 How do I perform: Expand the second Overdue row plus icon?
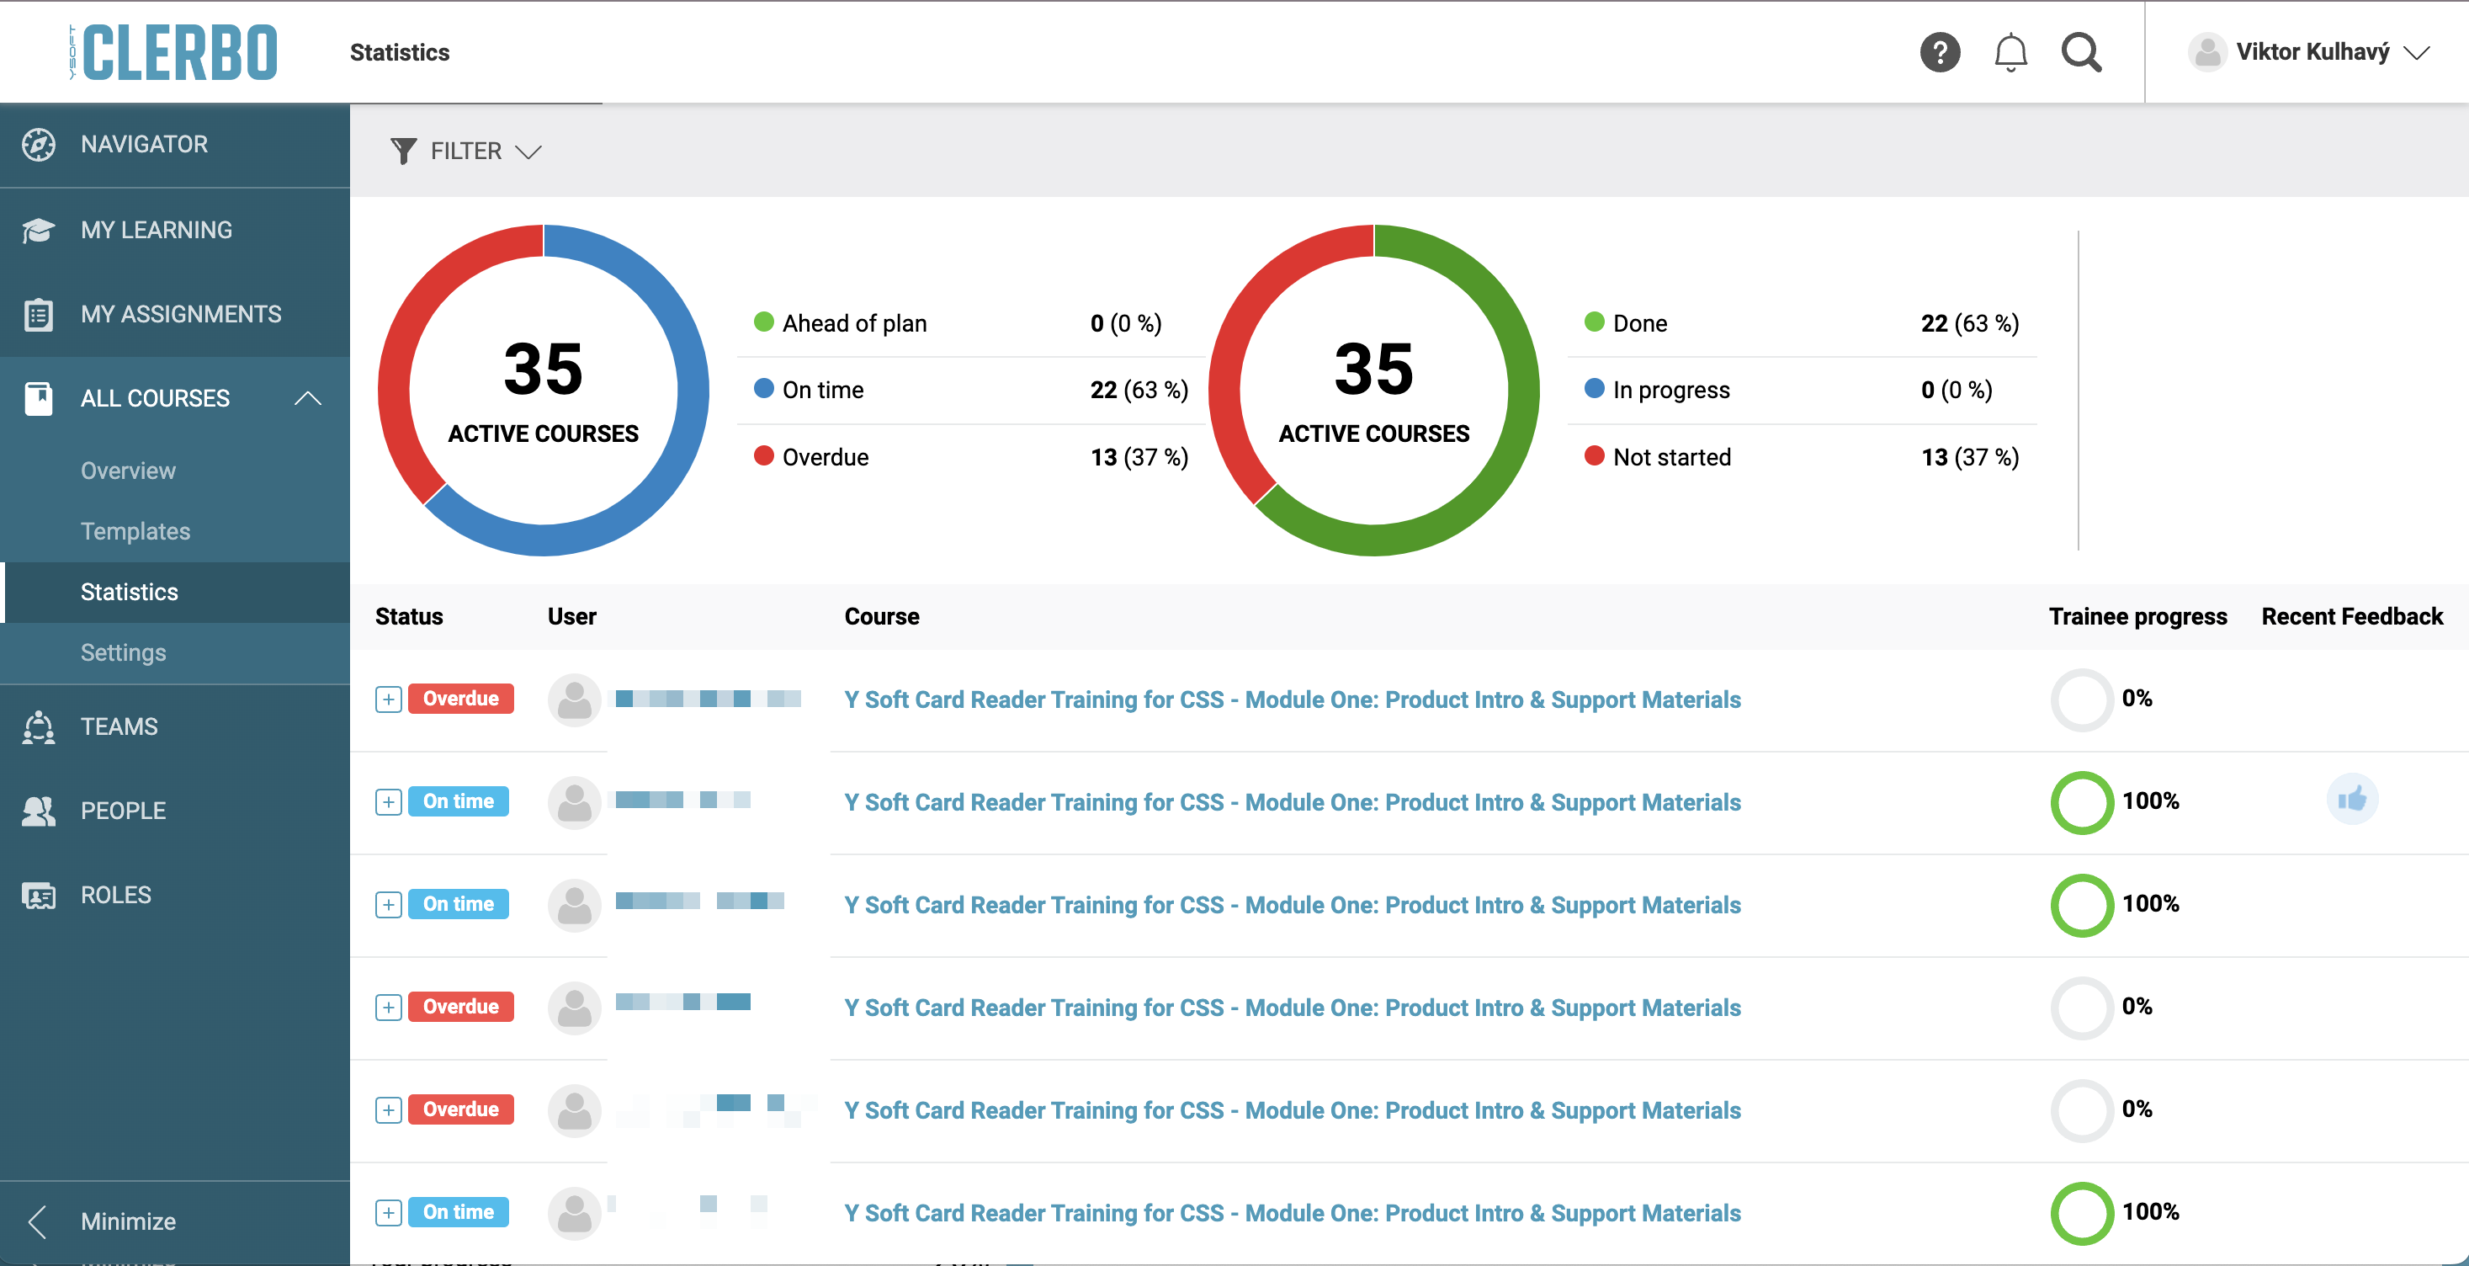388,1007
